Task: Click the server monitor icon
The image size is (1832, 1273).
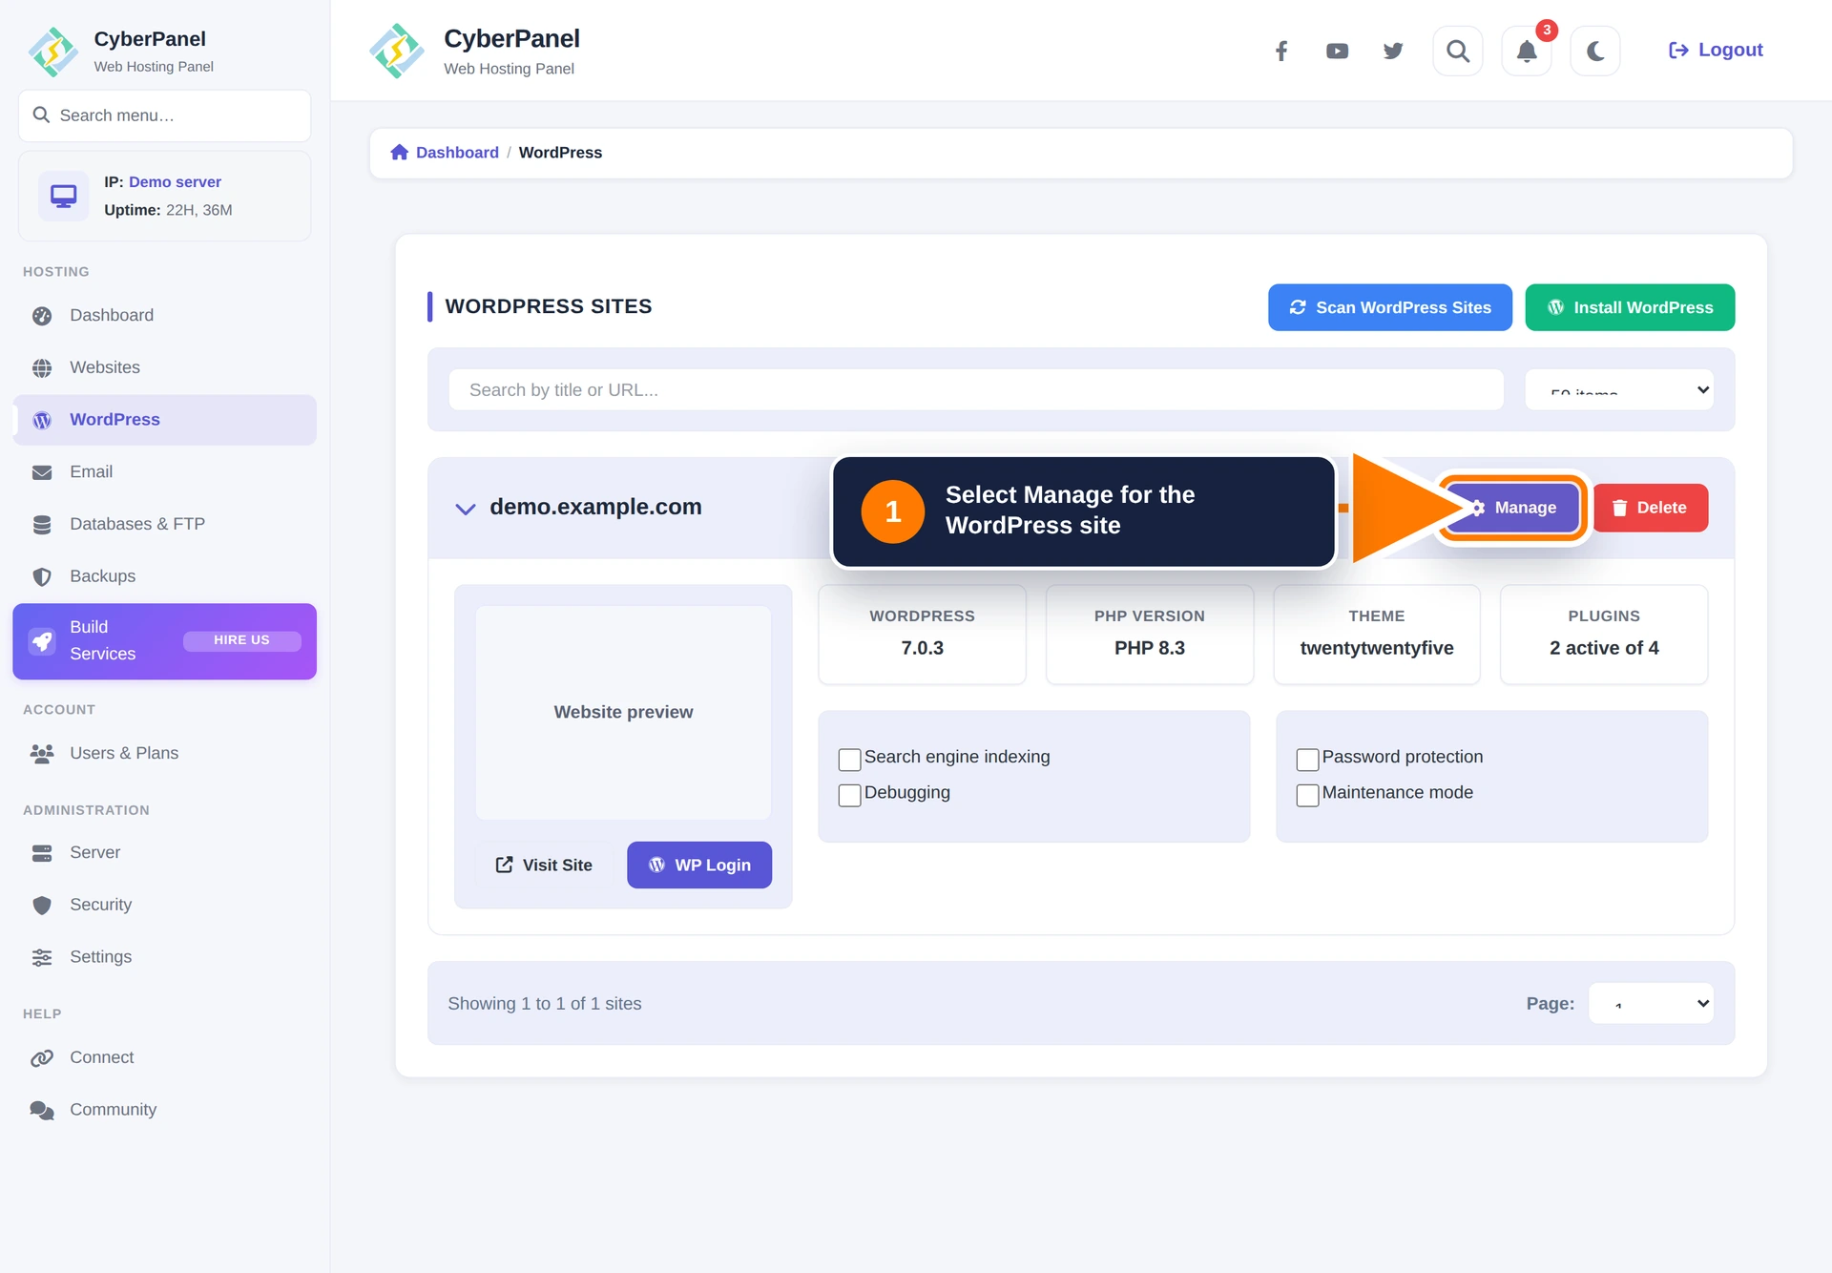Action: 63,196
